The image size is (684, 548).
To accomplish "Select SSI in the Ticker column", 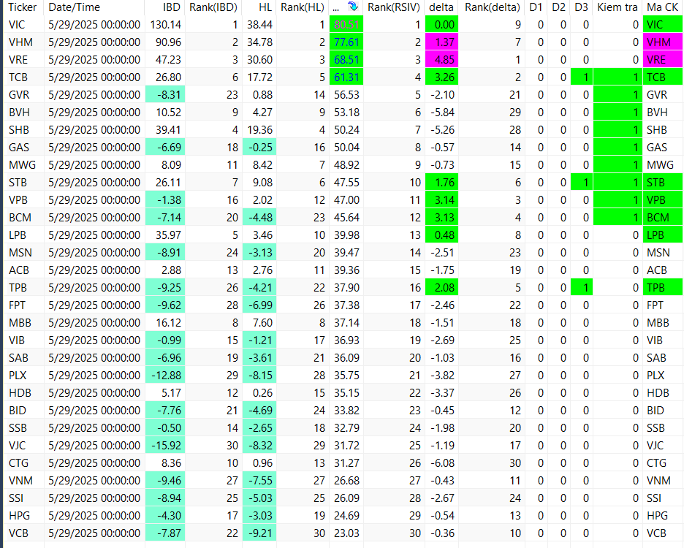I will pos(15,498).
